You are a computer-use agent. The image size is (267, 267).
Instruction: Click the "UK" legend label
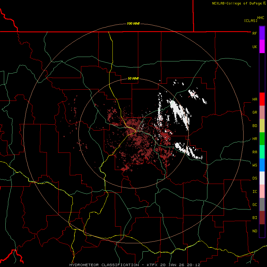[255, 47]
